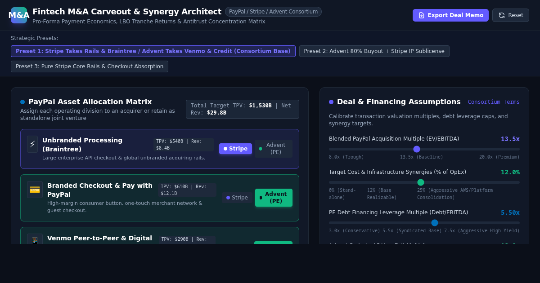This screenshot has width=540, height=283.
Task: Click the PayPal / Stripe / Advent Consortium badge
Action: click(273, 12)
